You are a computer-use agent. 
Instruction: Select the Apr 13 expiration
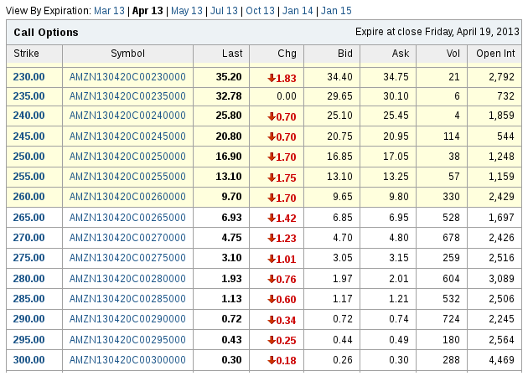coord(148,11)
